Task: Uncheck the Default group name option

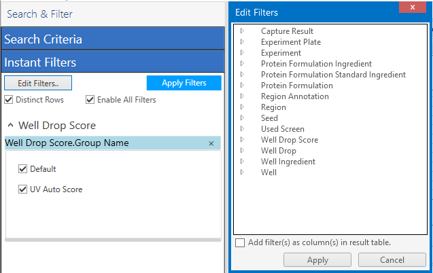Action: 22,169
